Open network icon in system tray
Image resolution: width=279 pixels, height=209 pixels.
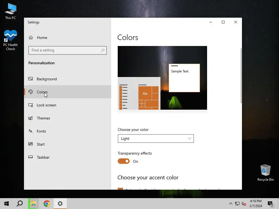pyautogui.click(x=237, y=204)
